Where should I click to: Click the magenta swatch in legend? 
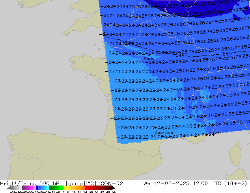(32, 187)
